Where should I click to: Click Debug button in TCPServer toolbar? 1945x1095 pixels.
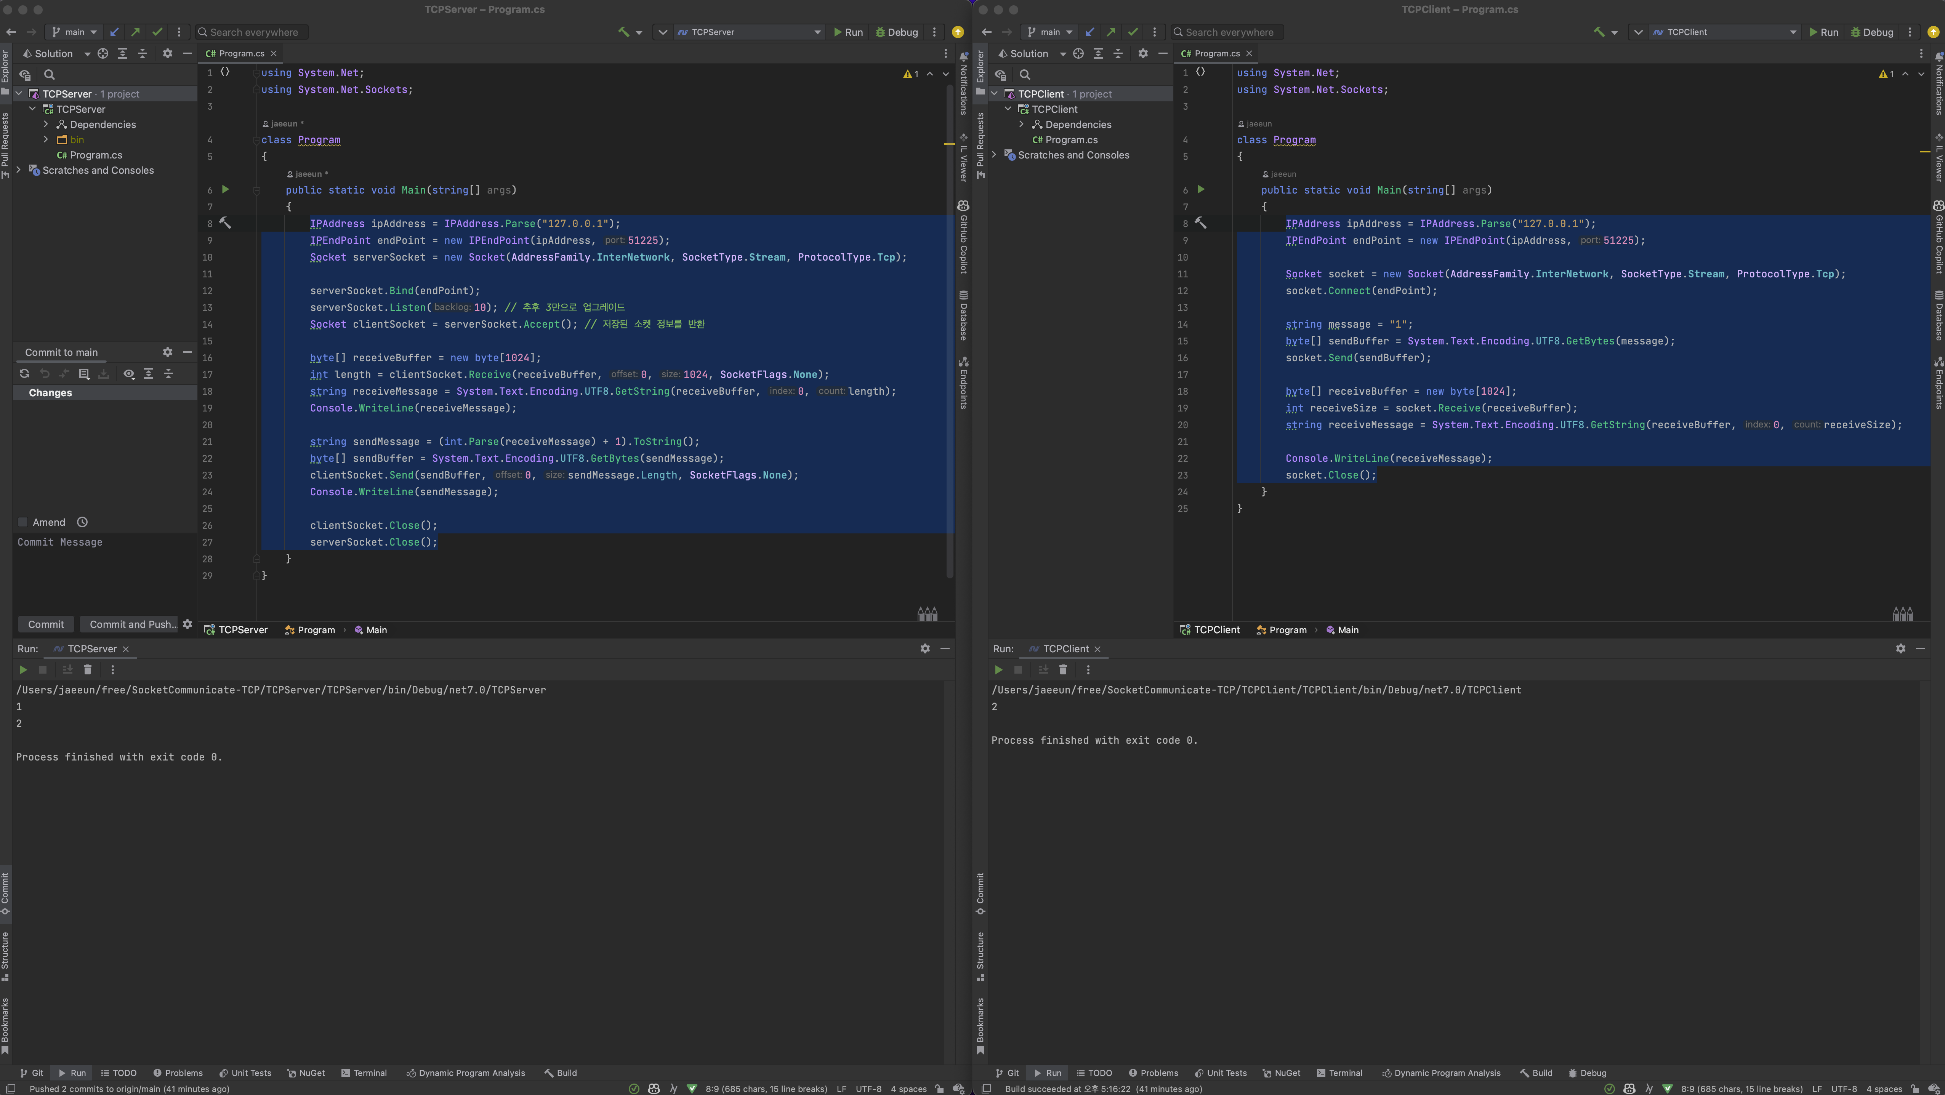tap(896, 32)
